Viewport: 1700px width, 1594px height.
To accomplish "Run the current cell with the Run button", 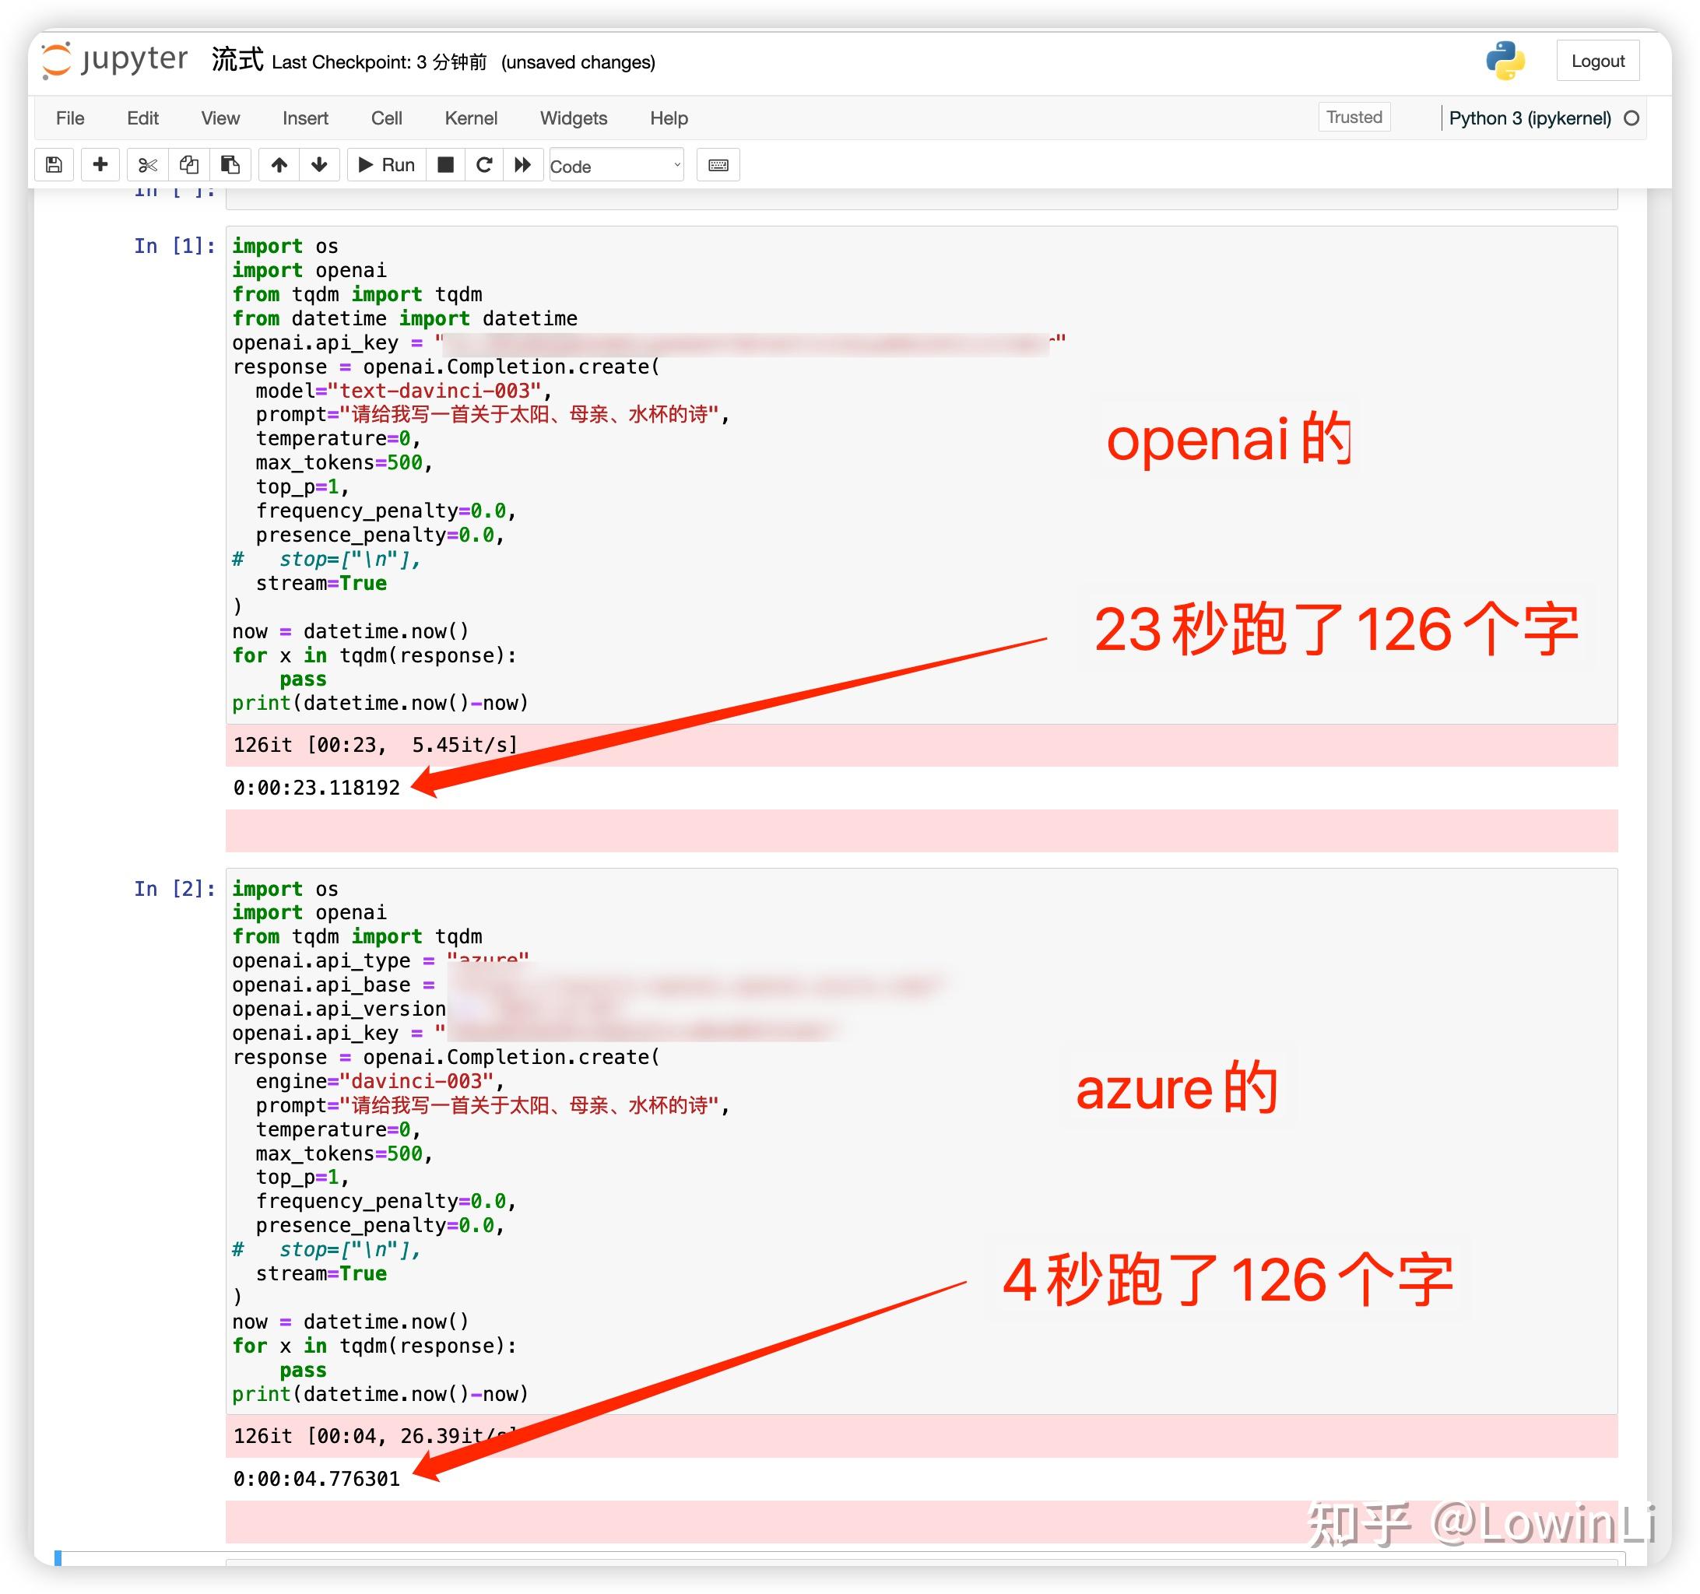I will 385,164.
